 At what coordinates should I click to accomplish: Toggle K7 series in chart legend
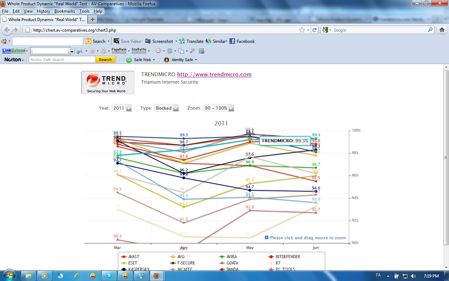click(x=275, y=263)
